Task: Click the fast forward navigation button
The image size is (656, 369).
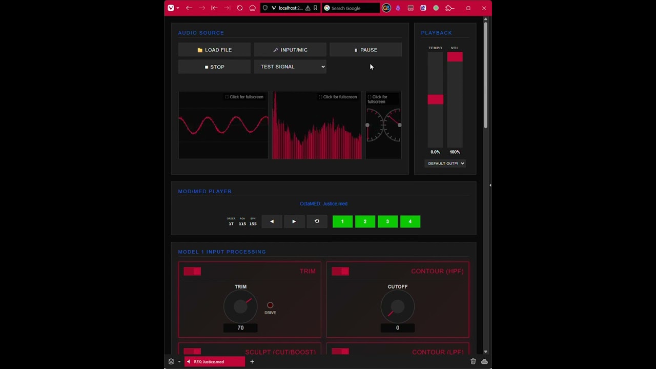Action: tap(227, 8)
